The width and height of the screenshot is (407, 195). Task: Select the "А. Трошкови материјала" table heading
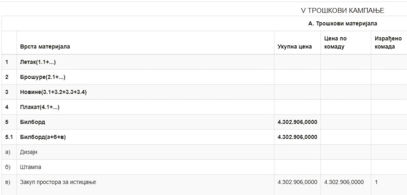(x=342, y=24)
